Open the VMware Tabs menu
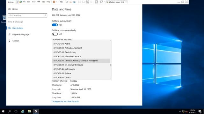 43,2
